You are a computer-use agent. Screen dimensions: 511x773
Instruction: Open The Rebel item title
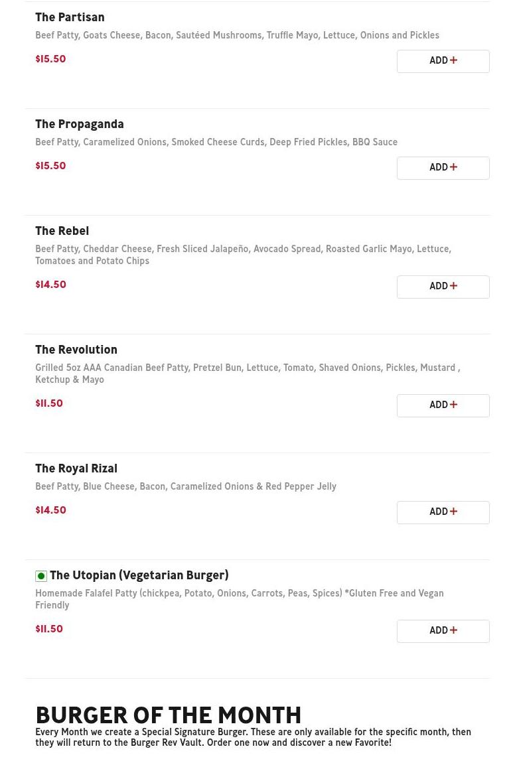coord(62,232)
